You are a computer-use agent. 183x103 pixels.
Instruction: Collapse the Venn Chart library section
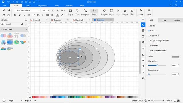[2, 29]
